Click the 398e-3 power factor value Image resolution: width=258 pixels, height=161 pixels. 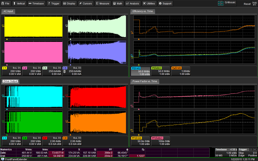pyautogui.click(x=105, y=153)
